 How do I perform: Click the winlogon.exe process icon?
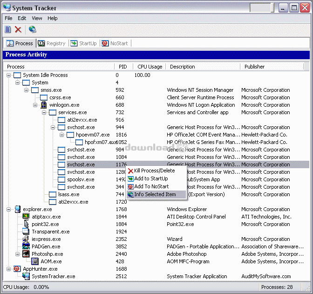[x=44, y=105]
